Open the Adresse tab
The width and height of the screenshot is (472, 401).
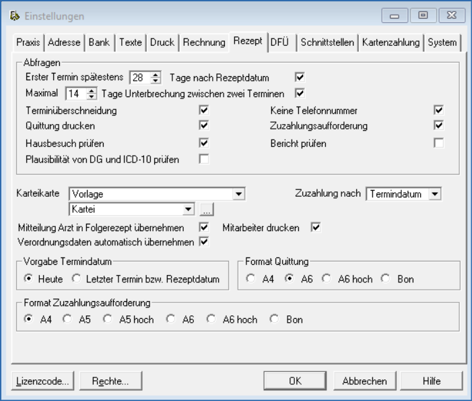[x=64, y=42]
